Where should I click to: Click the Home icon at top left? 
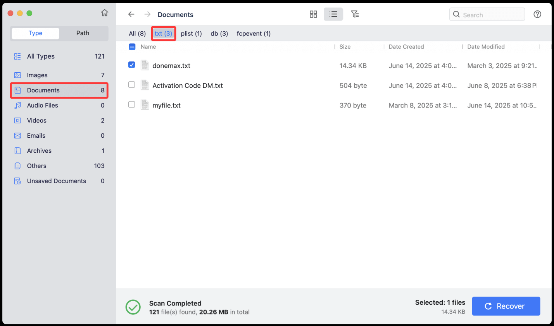[104, 12]
